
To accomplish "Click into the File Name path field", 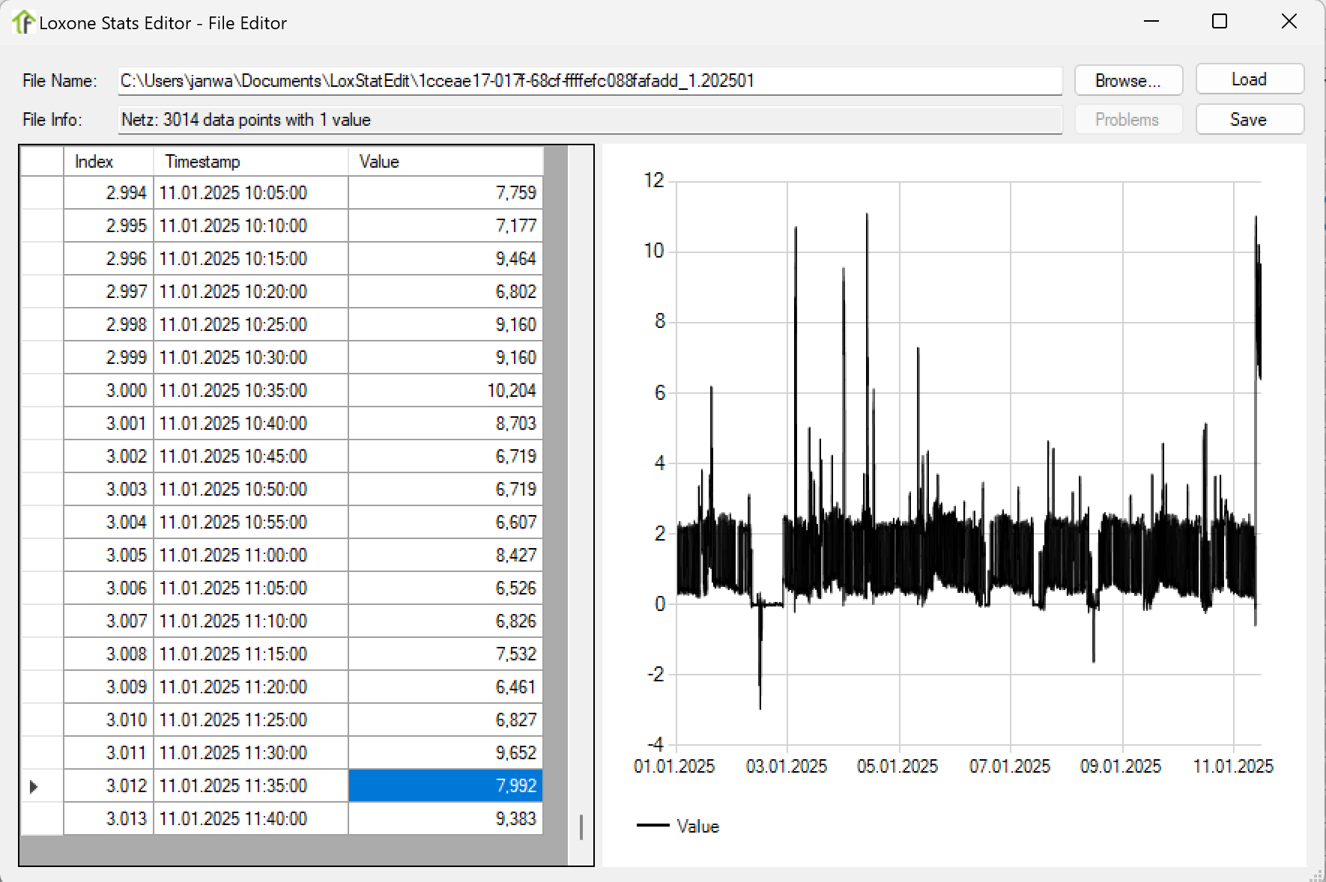I will (x=589, y=81).
